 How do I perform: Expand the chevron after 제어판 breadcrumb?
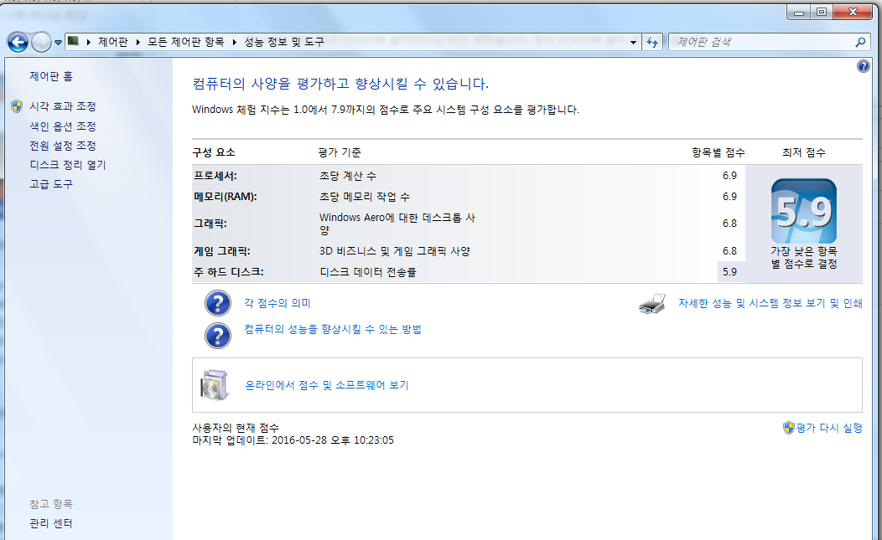[137, 42]
